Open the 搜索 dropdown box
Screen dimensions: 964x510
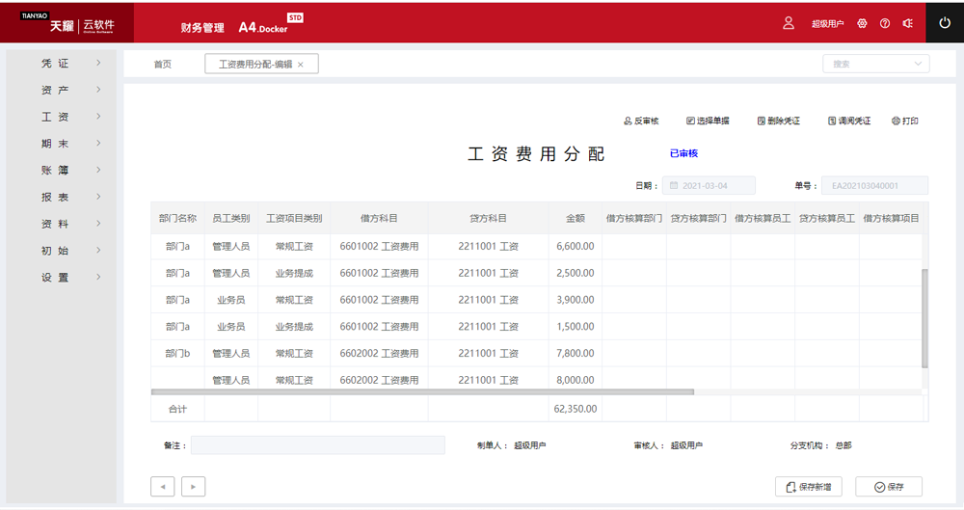click(875, 64)
